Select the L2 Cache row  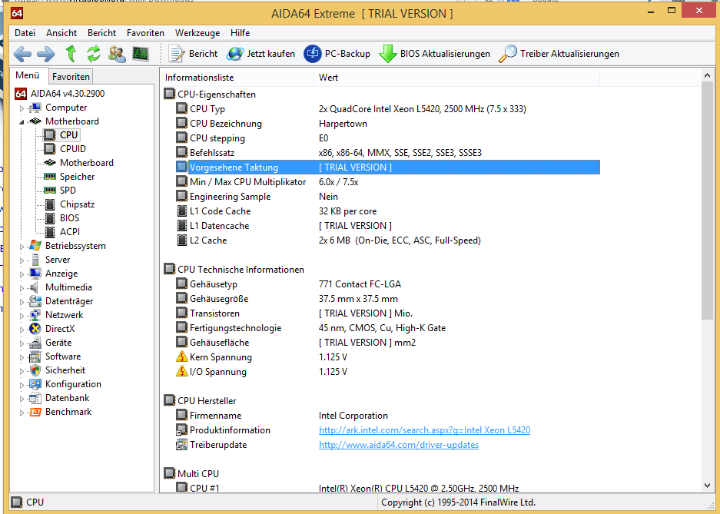tap(387, 240)
